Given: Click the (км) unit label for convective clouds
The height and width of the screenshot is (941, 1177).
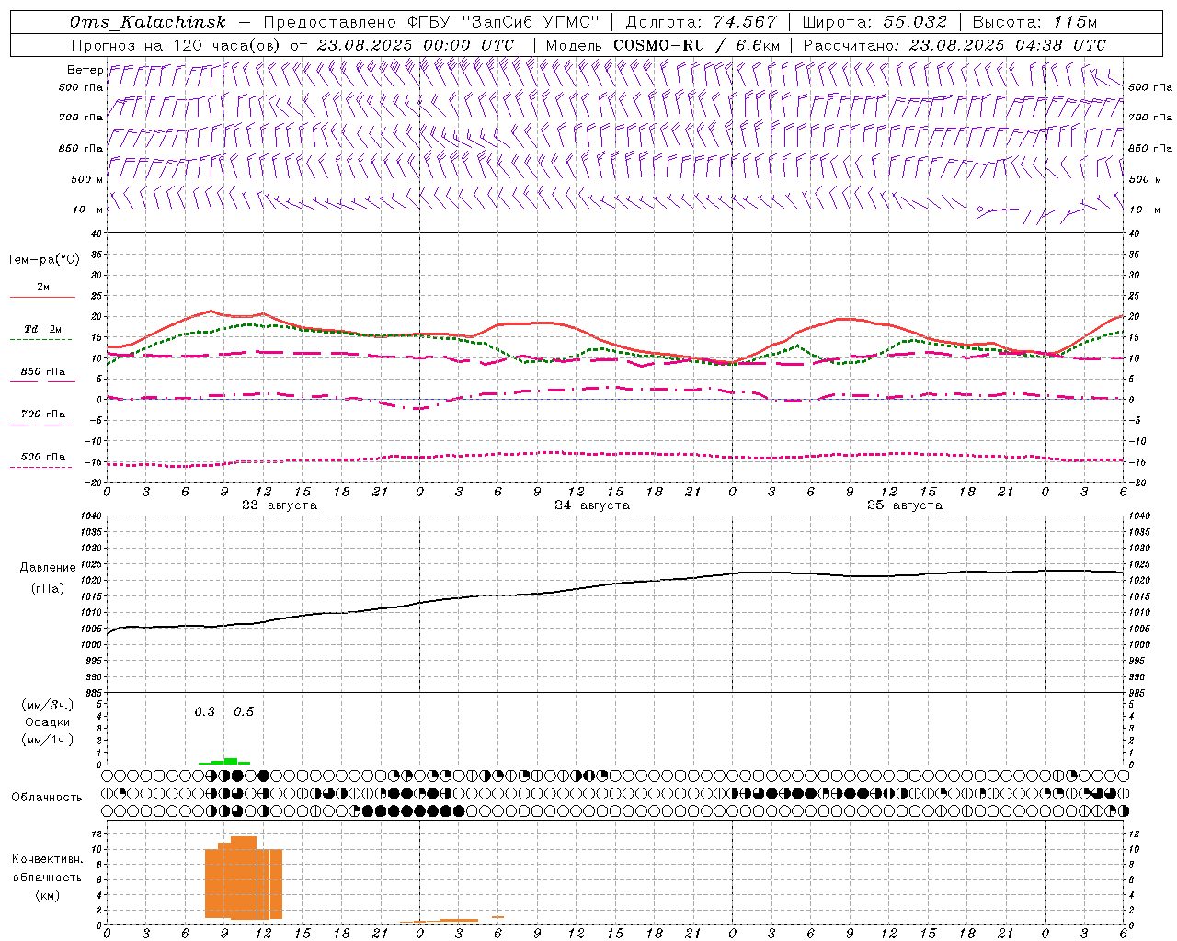Looking at the screenshot, I should (x=48, y=895).
